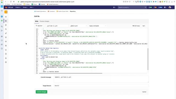Viewport: 176px width, 99px height.
Task: Open Calendar bookmark
Action: (x=42, y=4)
